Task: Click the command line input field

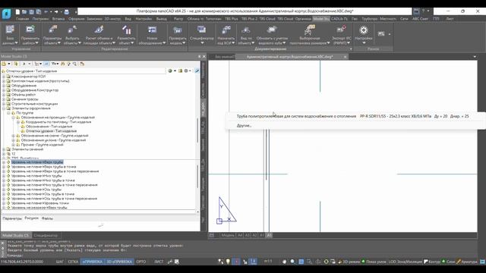Action: tap(241, 256)
